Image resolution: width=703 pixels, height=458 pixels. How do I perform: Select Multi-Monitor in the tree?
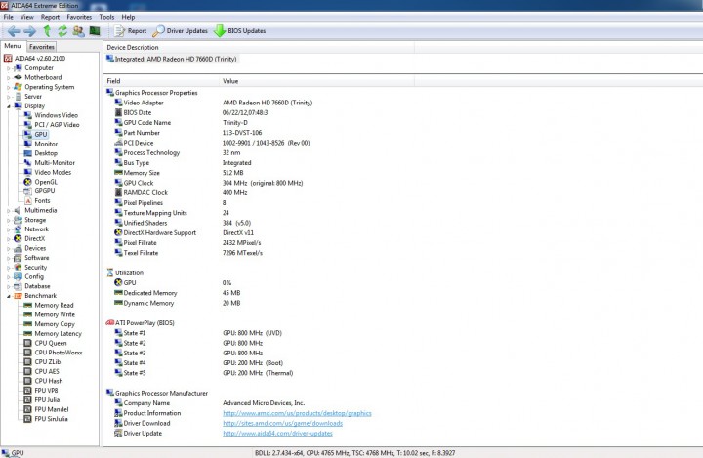tap(55, 163)
